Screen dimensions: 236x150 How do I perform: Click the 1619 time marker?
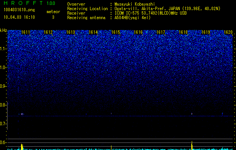(206, 32)
